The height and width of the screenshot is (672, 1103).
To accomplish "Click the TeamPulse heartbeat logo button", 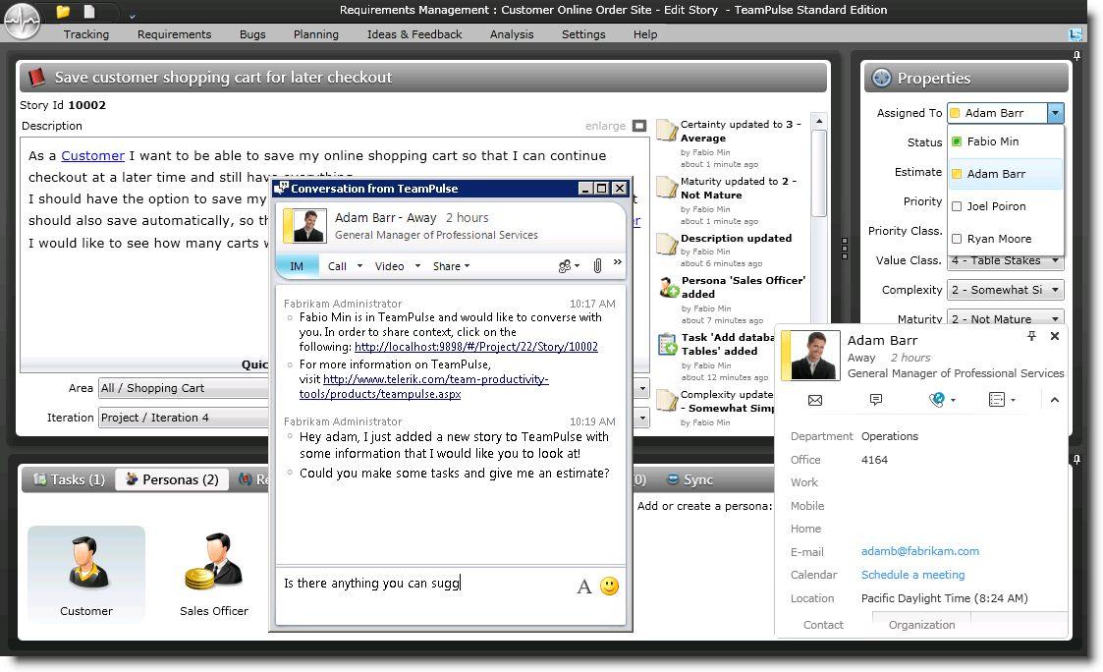I will (22, 19).
